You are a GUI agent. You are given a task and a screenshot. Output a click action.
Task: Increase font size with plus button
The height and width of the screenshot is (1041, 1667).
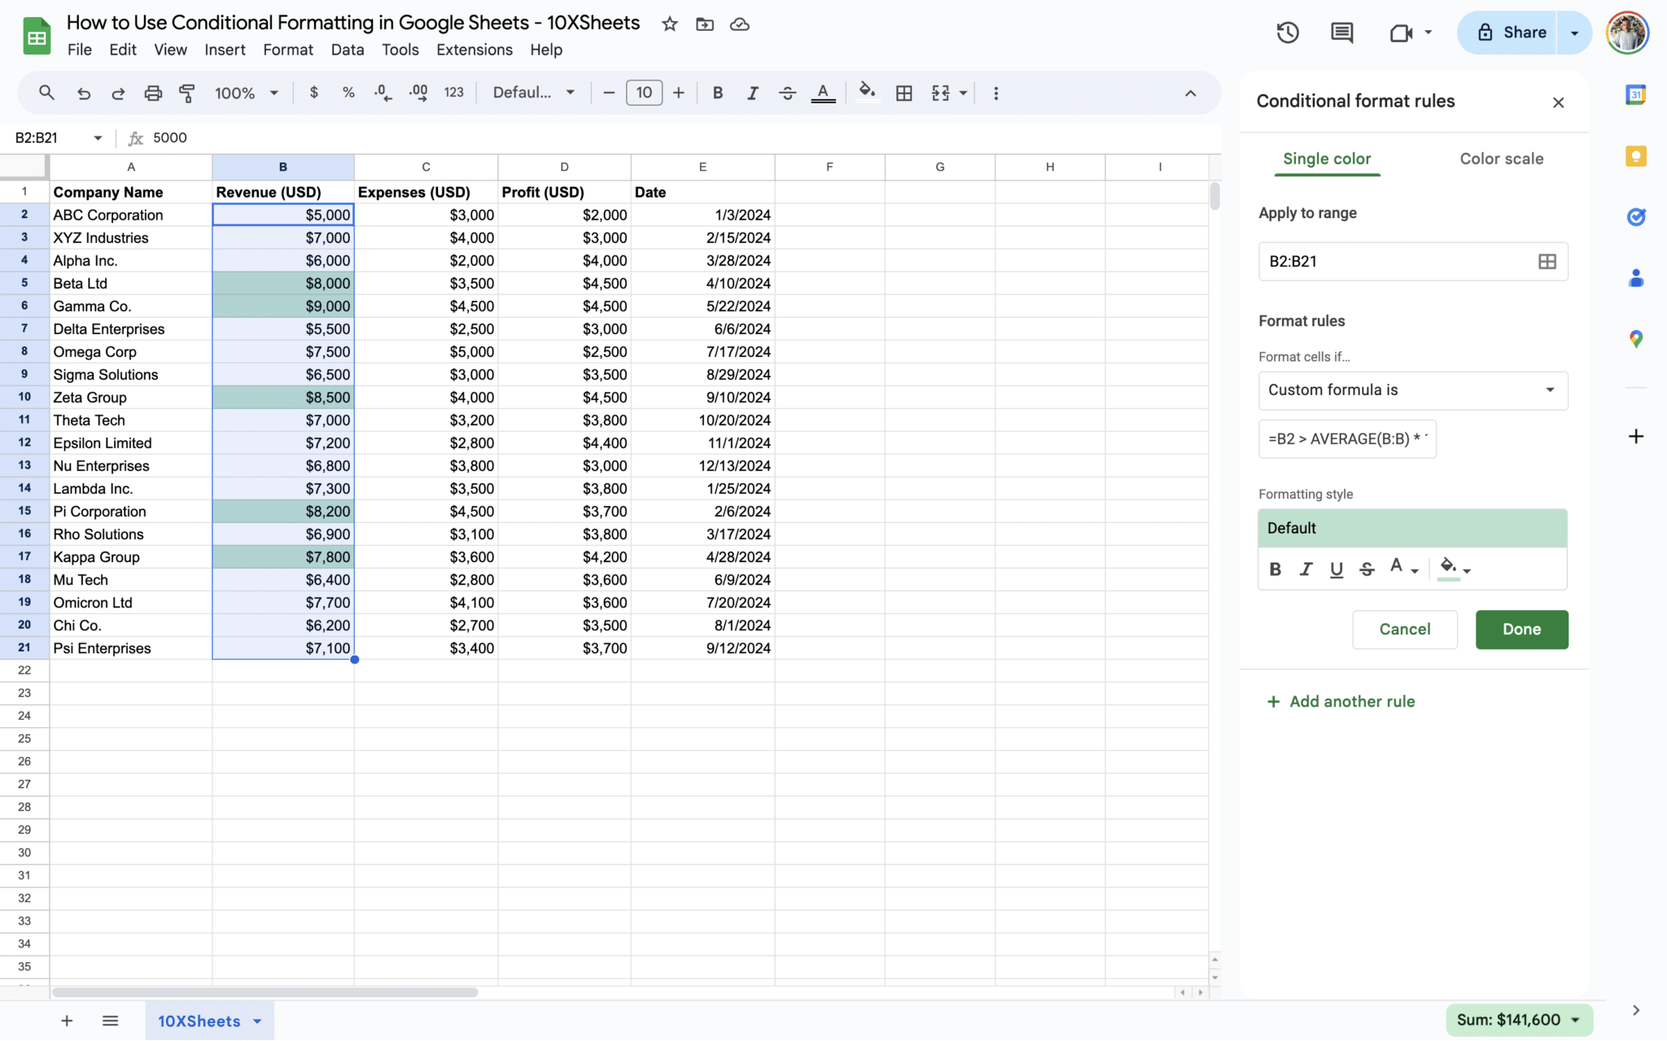click(x=679, y=93)
